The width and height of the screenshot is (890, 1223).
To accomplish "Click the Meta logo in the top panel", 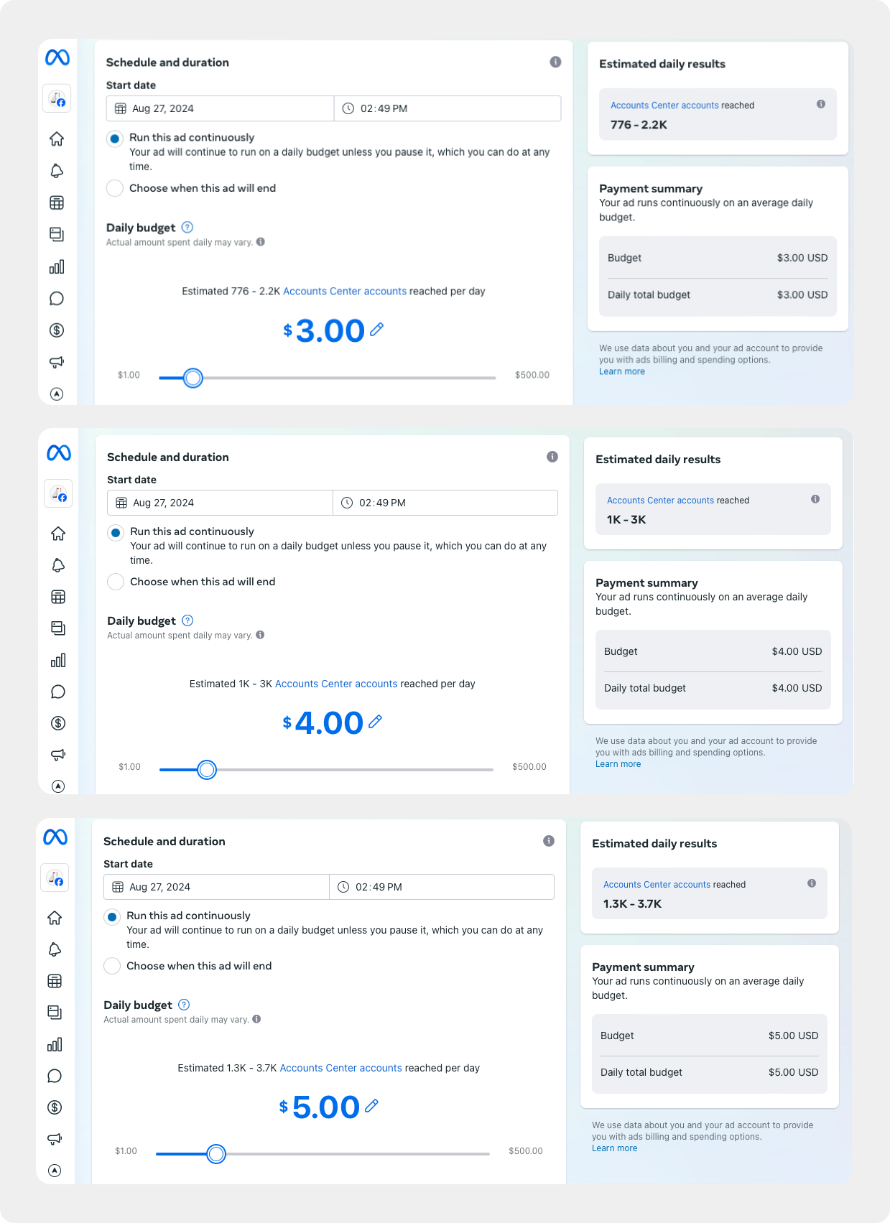I will pos(57,57).
